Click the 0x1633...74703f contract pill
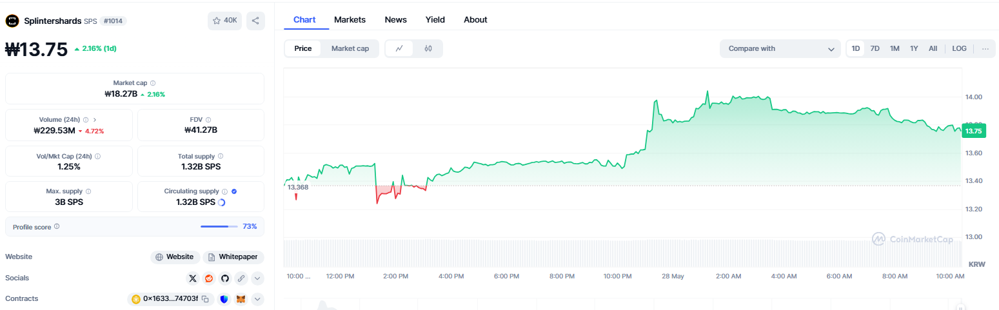The height and width of the screenshot is (310, 999). click(170, 299)
